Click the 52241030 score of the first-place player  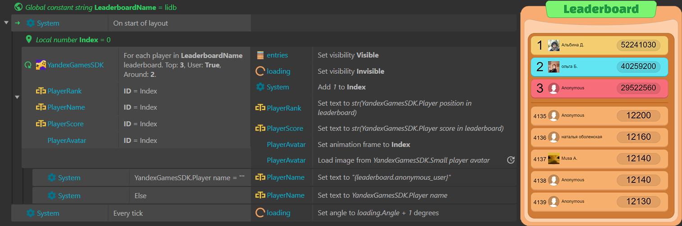pyautogui.click(x=638, y=45)
